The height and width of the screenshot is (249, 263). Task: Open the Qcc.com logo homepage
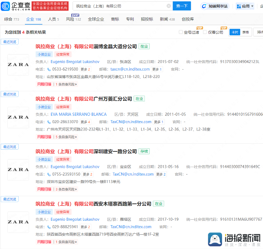pyautogui.click(x=15, y=6)
